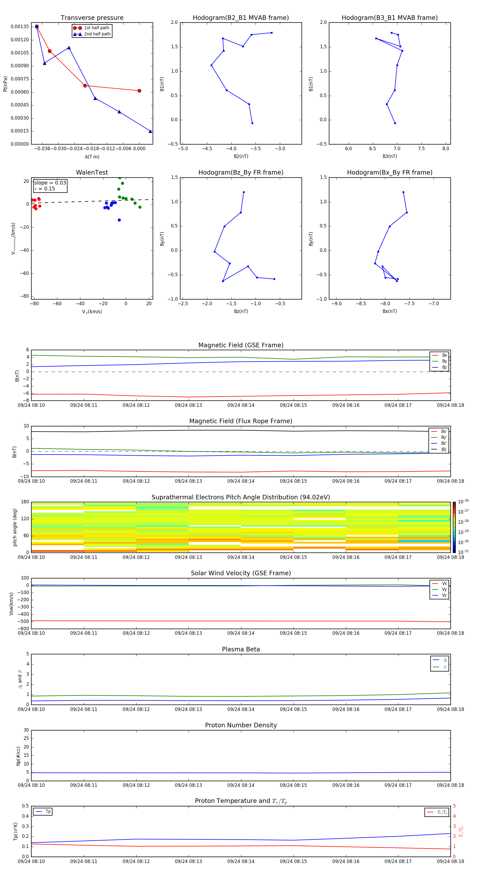Click the 'Bz(nT)' x-axis label
The height and width of the screenshot is (885, 482).
tap(241, 311)
